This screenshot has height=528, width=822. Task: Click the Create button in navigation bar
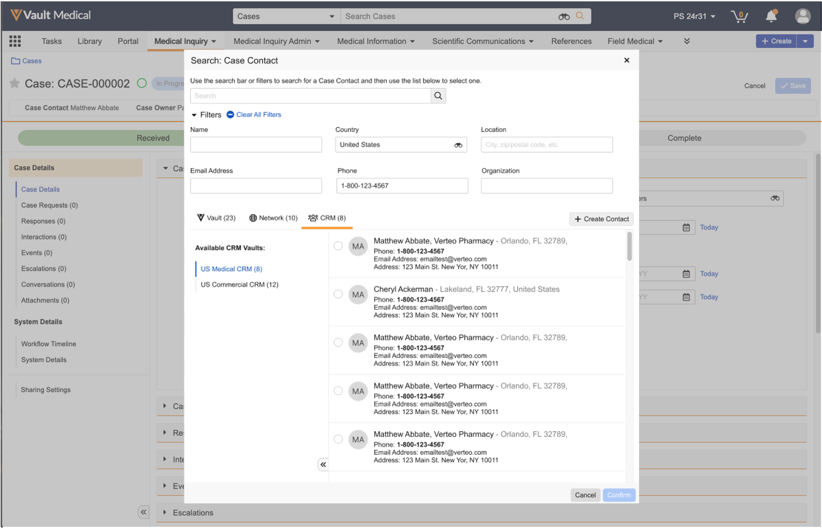coord(776,41)
